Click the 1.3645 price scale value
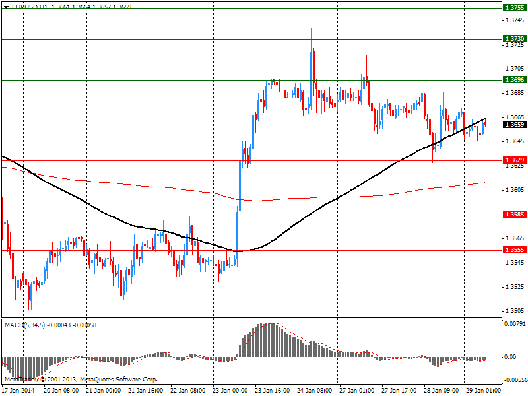The width and height of the screenshot is (528, 396). (x=515, y=141)
